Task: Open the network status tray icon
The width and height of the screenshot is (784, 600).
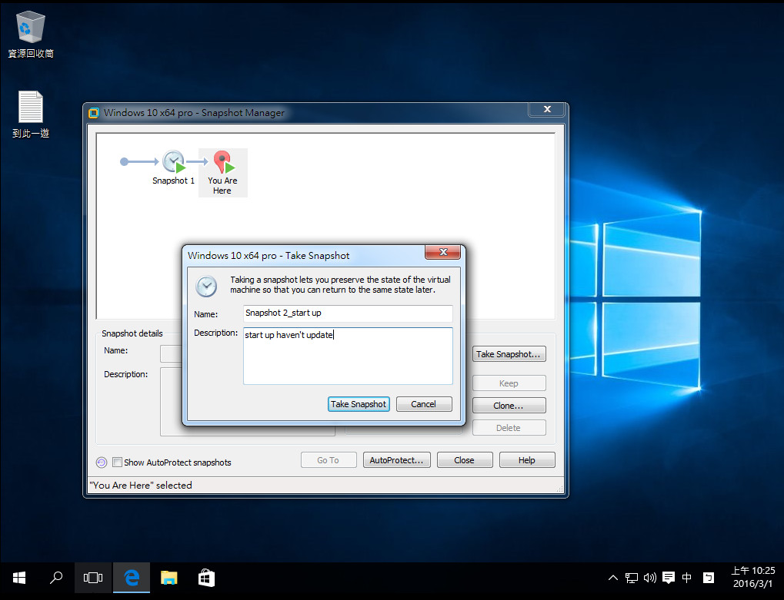Action: 632,578
